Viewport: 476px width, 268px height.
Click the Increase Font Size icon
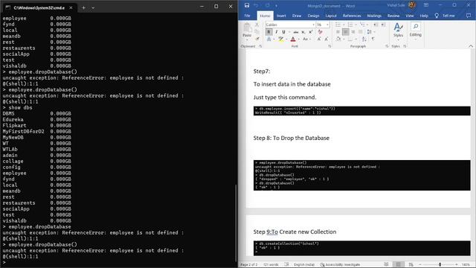pos(319,39)
